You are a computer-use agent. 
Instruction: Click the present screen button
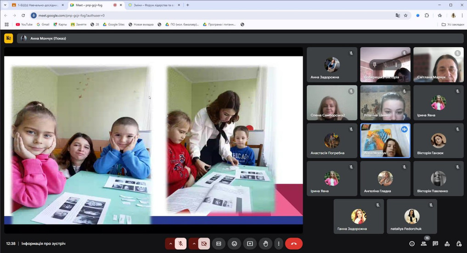[x=250, y=244]
